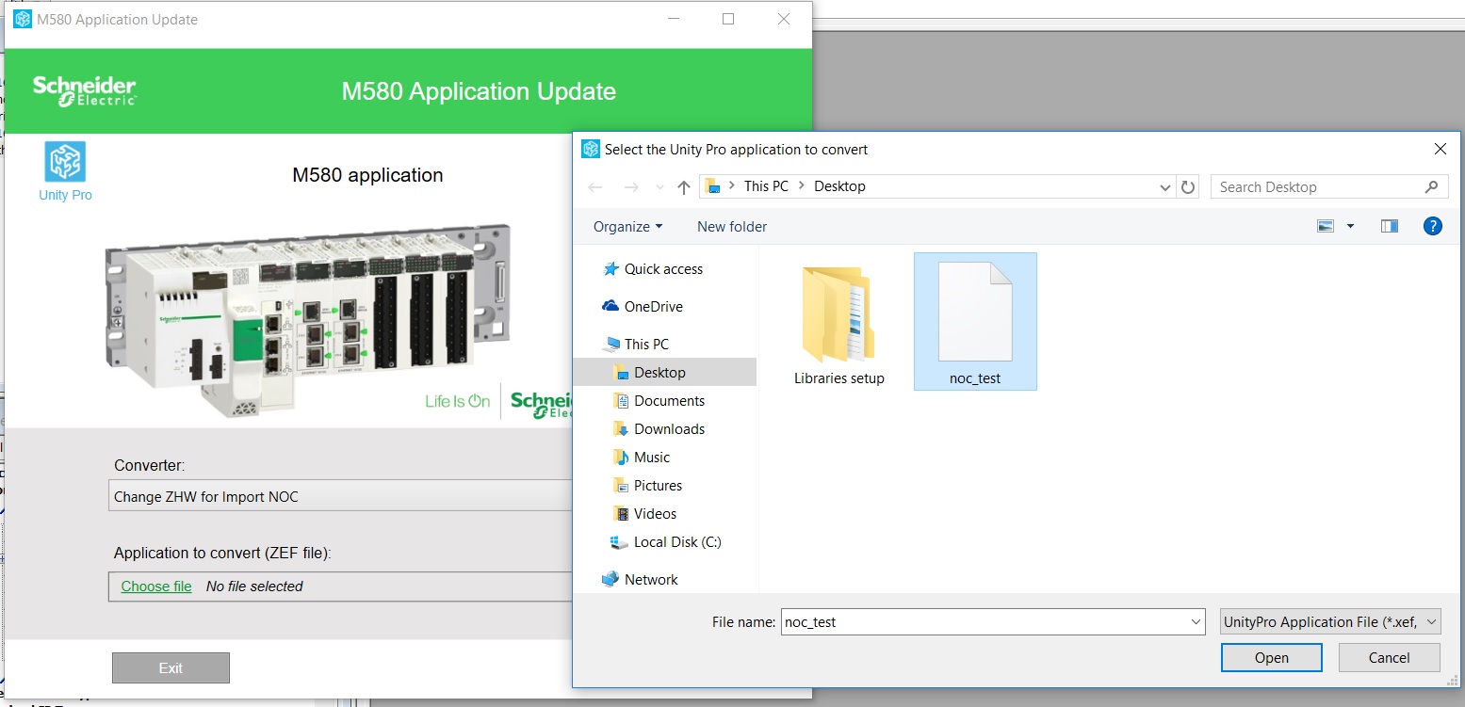Select the noc_test file

click(975, 321)
